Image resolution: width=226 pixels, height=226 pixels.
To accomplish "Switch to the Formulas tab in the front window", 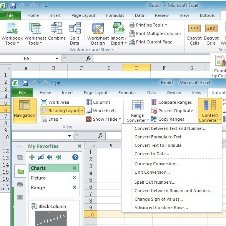I will click(x=127, y=93).
